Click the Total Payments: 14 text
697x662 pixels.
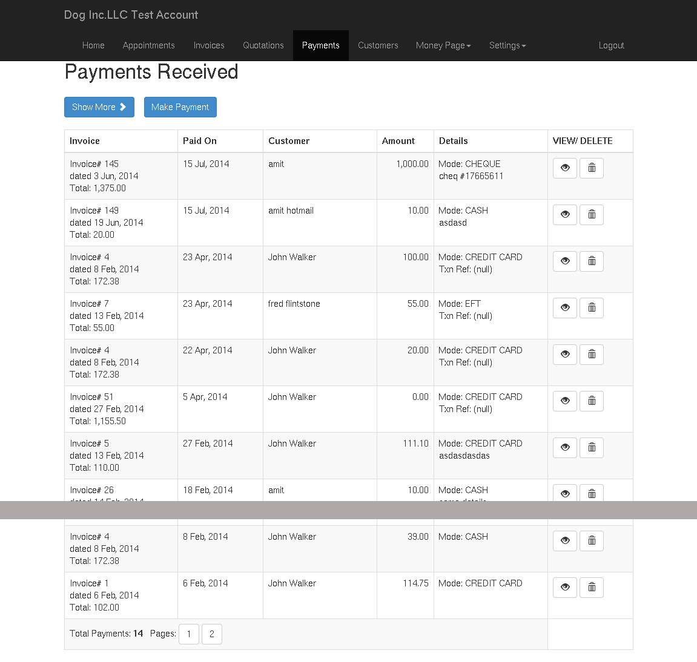tap(106, 634)
